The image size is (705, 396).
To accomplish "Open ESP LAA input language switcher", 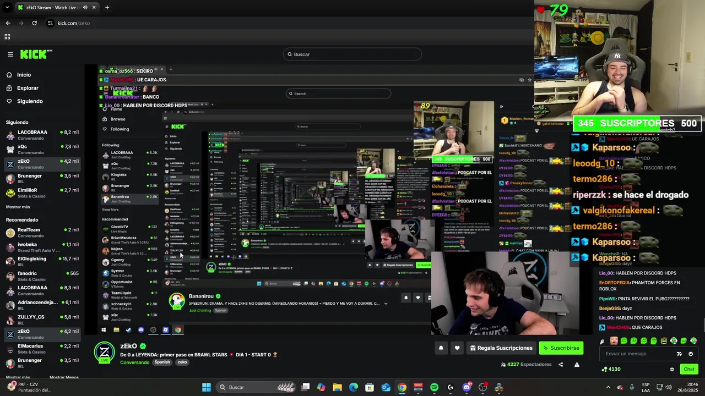I will pos(646,387).
